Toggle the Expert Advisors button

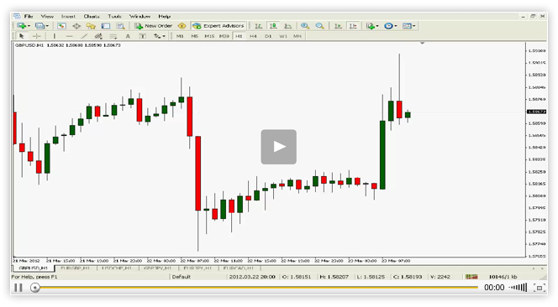pyautogui.click(x=218, y=26)
